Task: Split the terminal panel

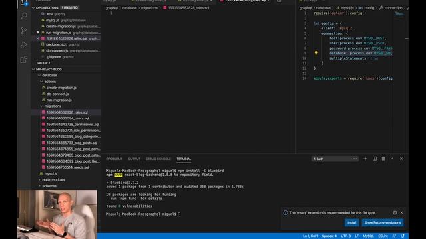Action: tap(374, 159)
